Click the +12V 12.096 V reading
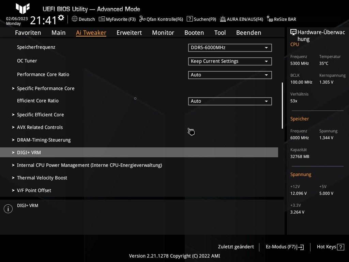Viewport: 349px width, 262px height. 299,193
